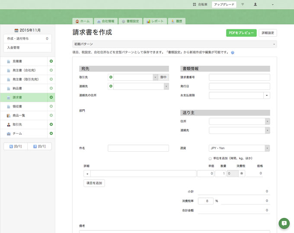This screenshot has height=233, width=294.
Task: Check 単位を追加 checkbox
Action: (210, 159)
